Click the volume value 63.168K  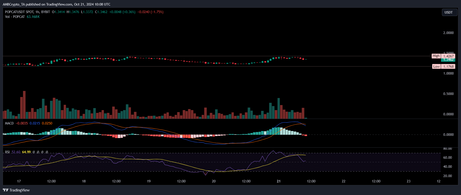(33, 17)
